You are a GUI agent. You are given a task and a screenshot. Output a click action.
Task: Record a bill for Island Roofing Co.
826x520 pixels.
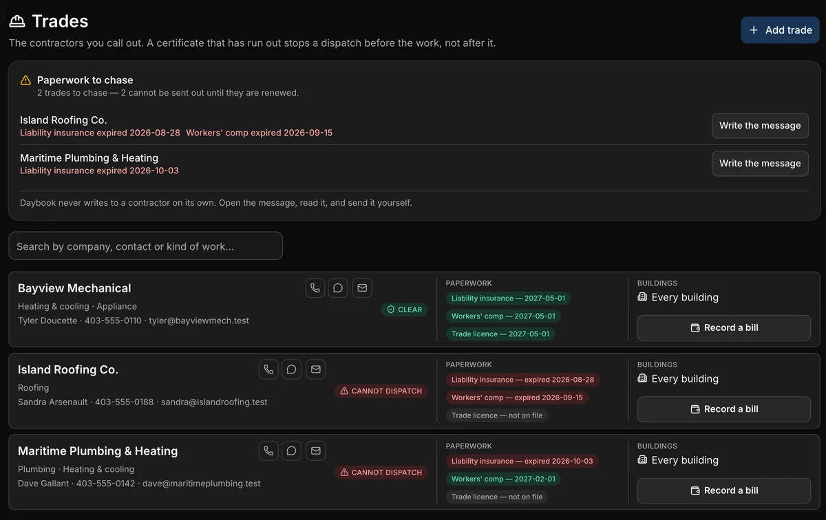pos(724,409)
